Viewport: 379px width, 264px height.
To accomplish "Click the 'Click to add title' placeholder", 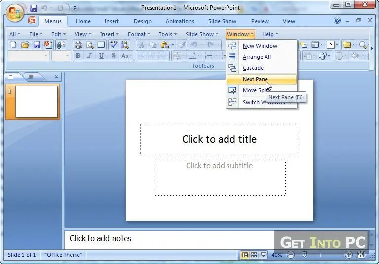I will coord(220,139).
